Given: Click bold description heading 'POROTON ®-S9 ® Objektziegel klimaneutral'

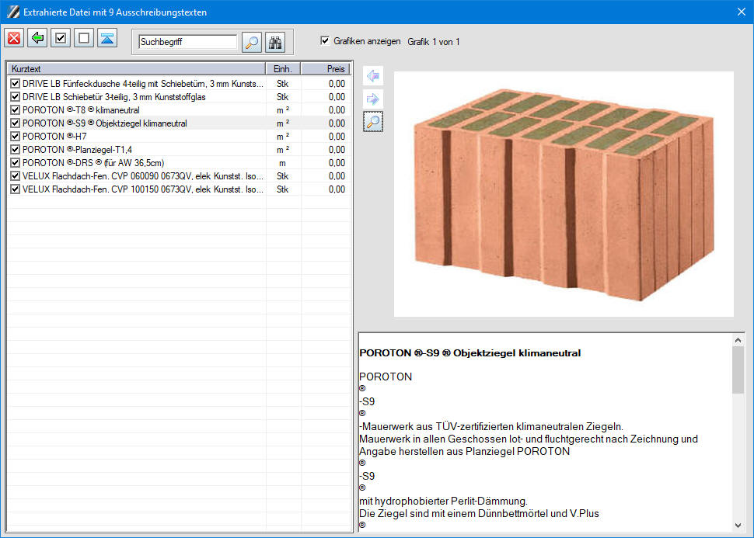Looking at the screenshot, I should click(470, 353).
